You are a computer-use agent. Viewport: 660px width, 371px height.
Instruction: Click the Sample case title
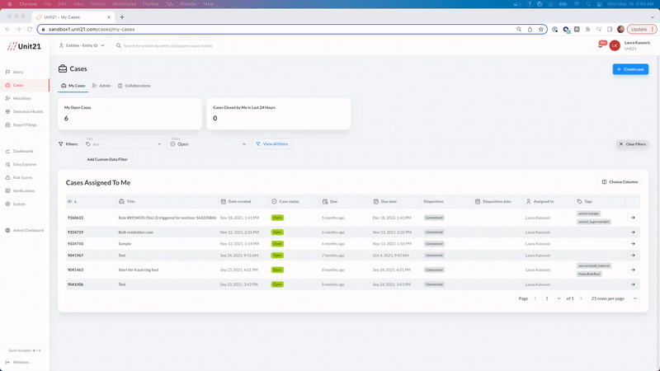pyautogui.click(x=125, y=244)
